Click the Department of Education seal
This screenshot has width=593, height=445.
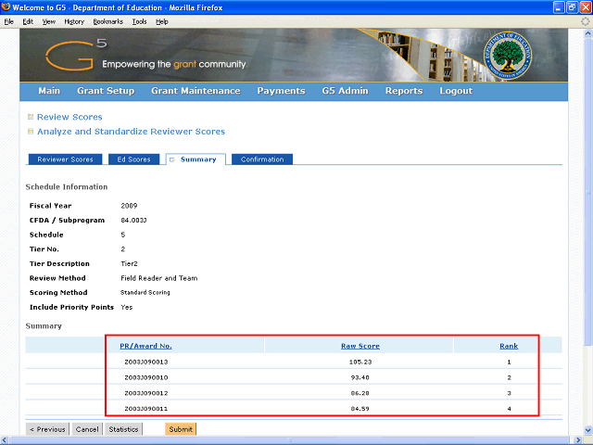(511, 56)
